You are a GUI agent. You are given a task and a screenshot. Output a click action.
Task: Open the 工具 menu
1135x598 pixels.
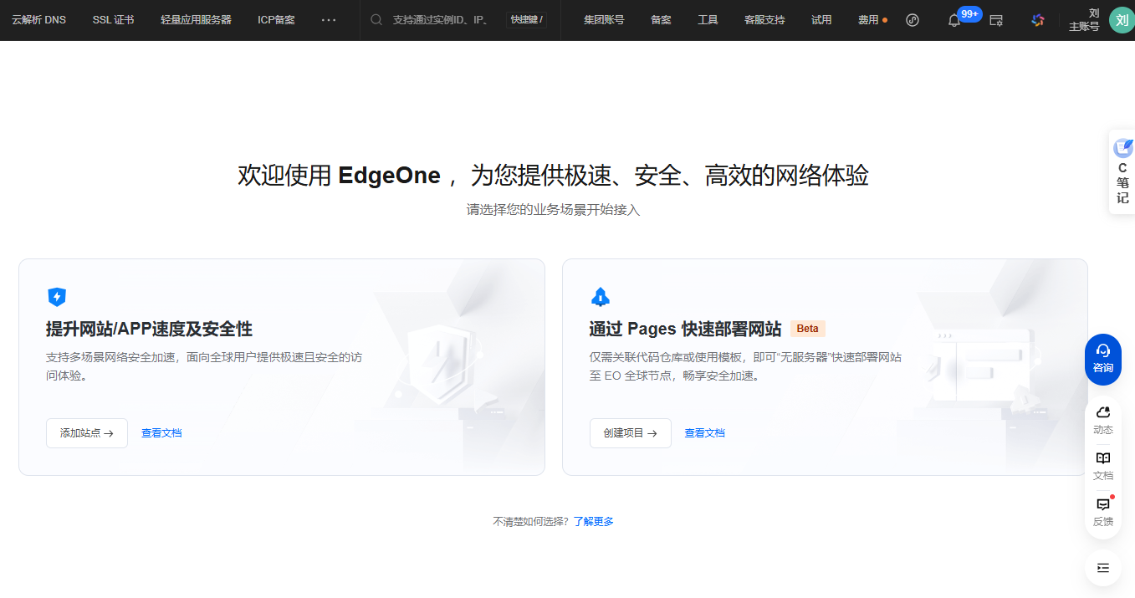point(708,20)
